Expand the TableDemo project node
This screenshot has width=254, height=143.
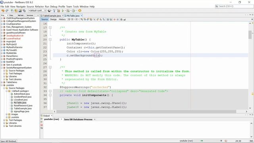pyautogui.click(x=2, y=82)
